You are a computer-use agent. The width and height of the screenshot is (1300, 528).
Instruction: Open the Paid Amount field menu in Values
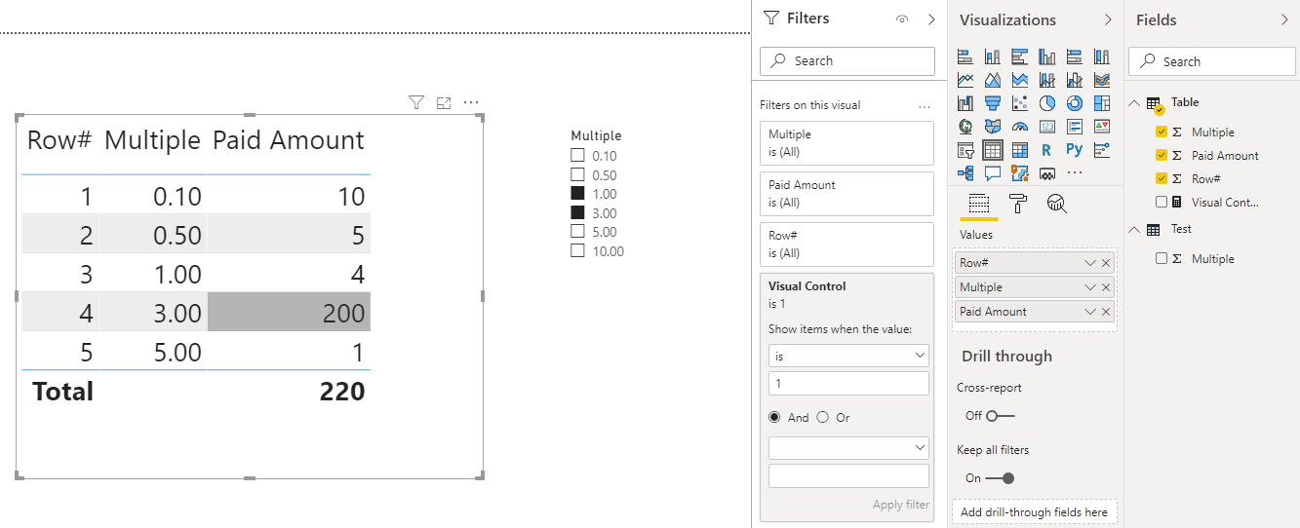pyautogui.click(x=1090, y=312)
